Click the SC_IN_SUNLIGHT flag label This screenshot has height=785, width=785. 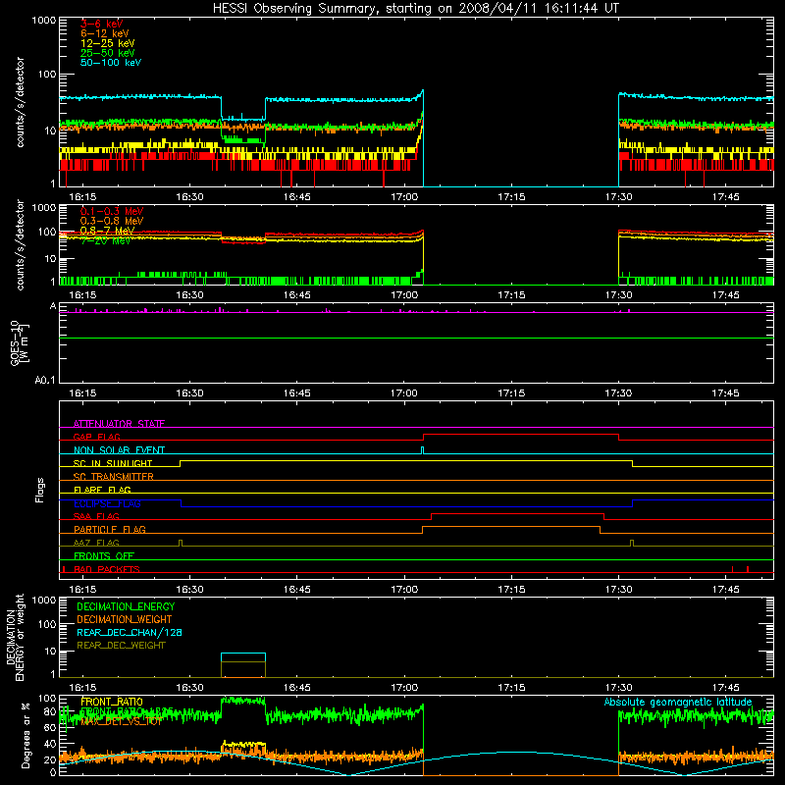(x=112, y=463)
